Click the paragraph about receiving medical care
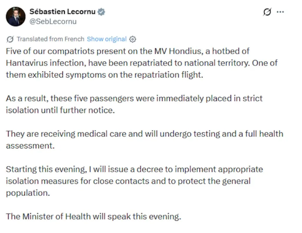Image resolution: width=302 pixels, height=233 pixels. click(145, 140)
